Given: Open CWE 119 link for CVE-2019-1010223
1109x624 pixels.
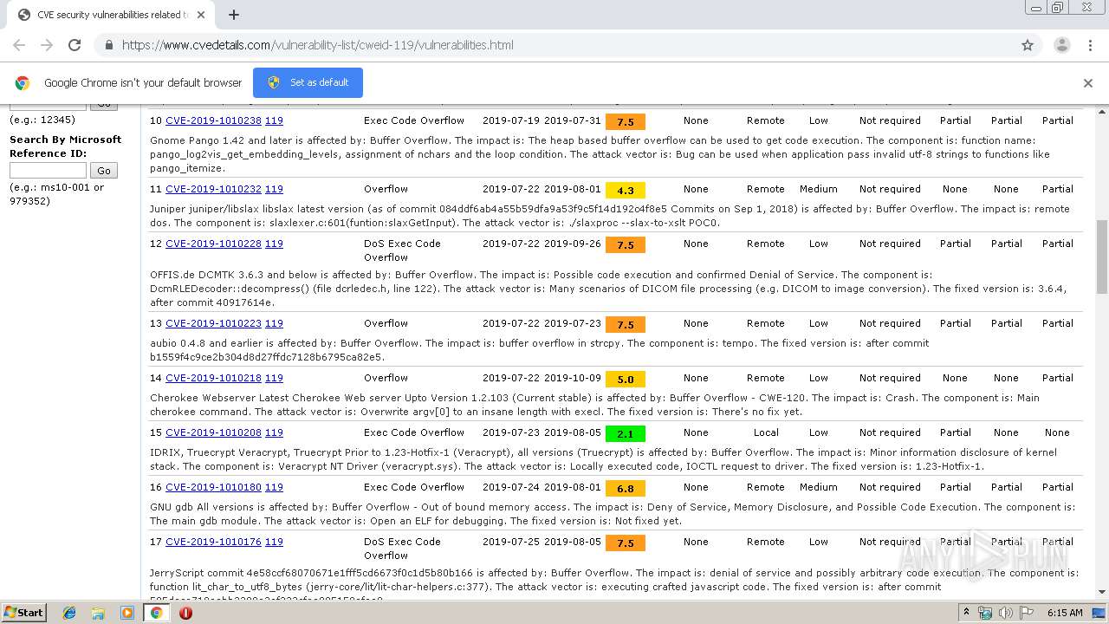Looking at the screenshot, I should click(274, 323).
